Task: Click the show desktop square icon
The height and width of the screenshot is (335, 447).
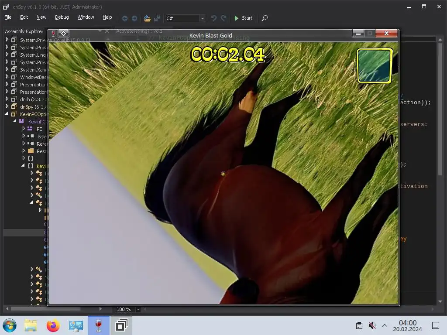Action: pos(436,325)
